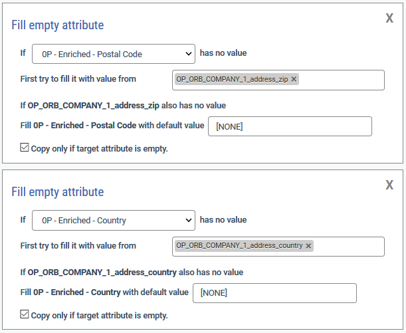Close the Postal Code fill attribute panel
Viewport: 406px width, 333px height.
click(x=389, y=18)
